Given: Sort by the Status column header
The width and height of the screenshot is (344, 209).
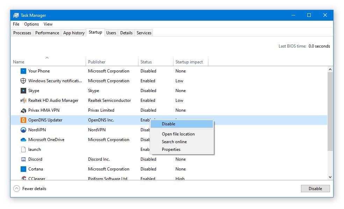Looking at the screenshot, I should coord(156,62).
